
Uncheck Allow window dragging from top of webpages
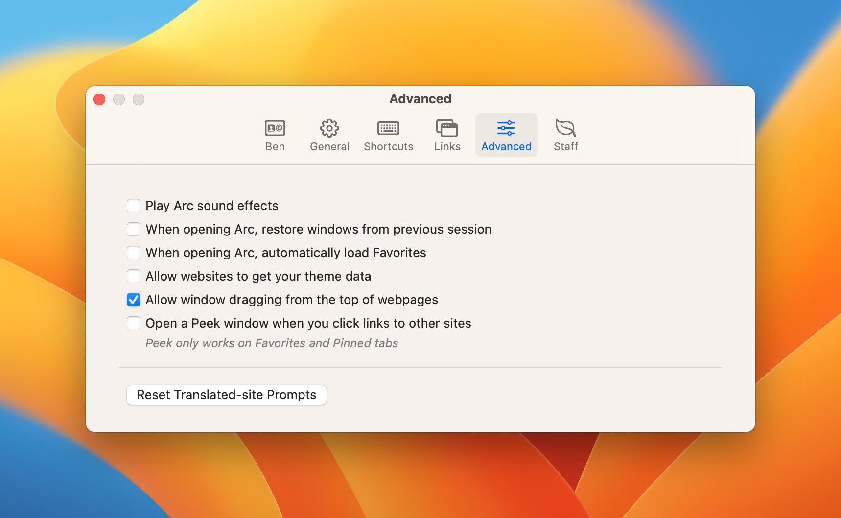click(x=134, y=300)
